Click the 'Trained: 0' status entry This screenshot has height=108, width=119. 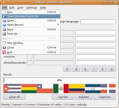pos(18,105)
